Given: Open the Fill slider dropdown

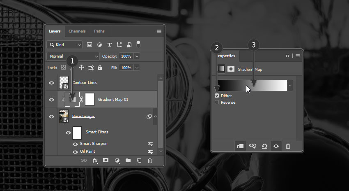Looking at the screenshot, I should tap(137, 68).
